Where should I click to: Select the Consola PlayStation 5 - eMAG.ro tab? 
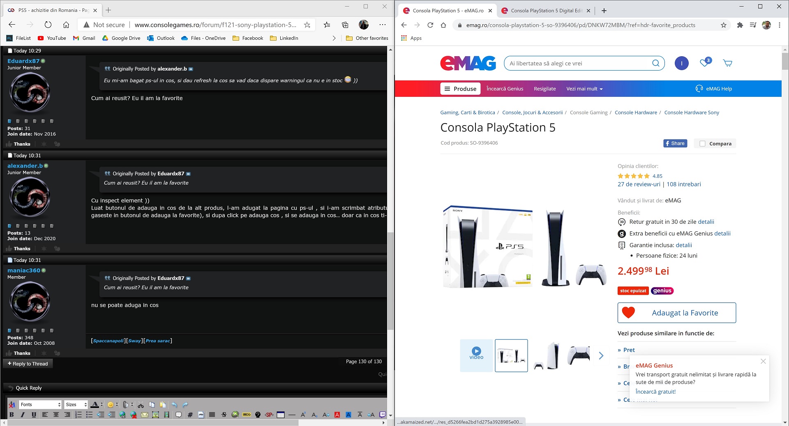click(x=448, y=11)
